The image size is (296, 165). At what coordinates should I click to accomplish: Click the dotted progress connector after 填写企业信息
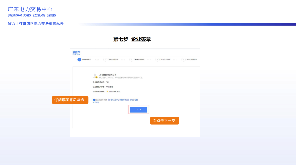point(123,60)
